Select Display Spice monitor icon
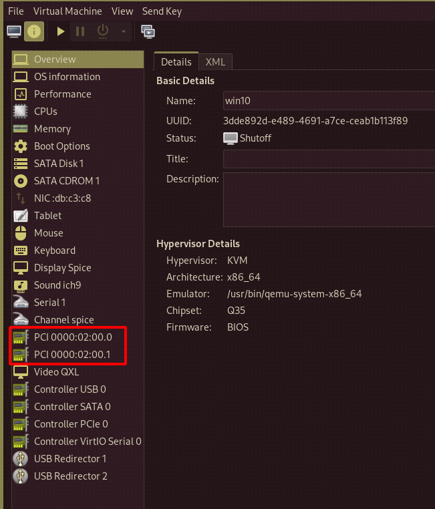 click(x=21, y=268)
